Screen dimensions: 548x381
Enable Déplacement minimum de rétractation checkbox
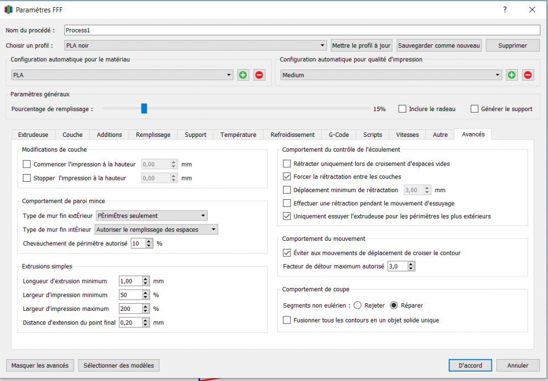tap(287, 190)
